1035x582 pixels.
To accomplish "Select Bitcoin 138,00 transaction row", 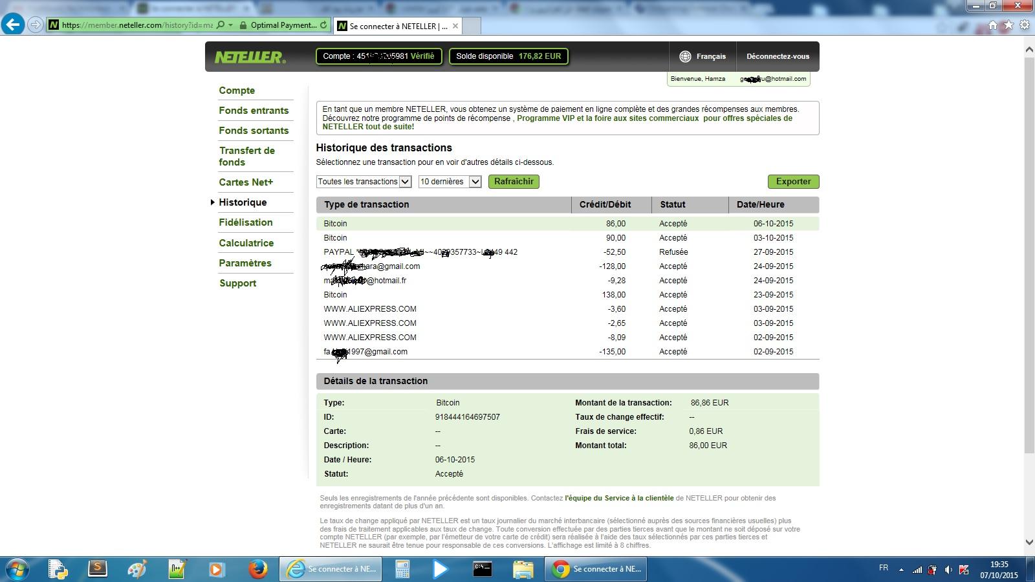I will [567, 295].
